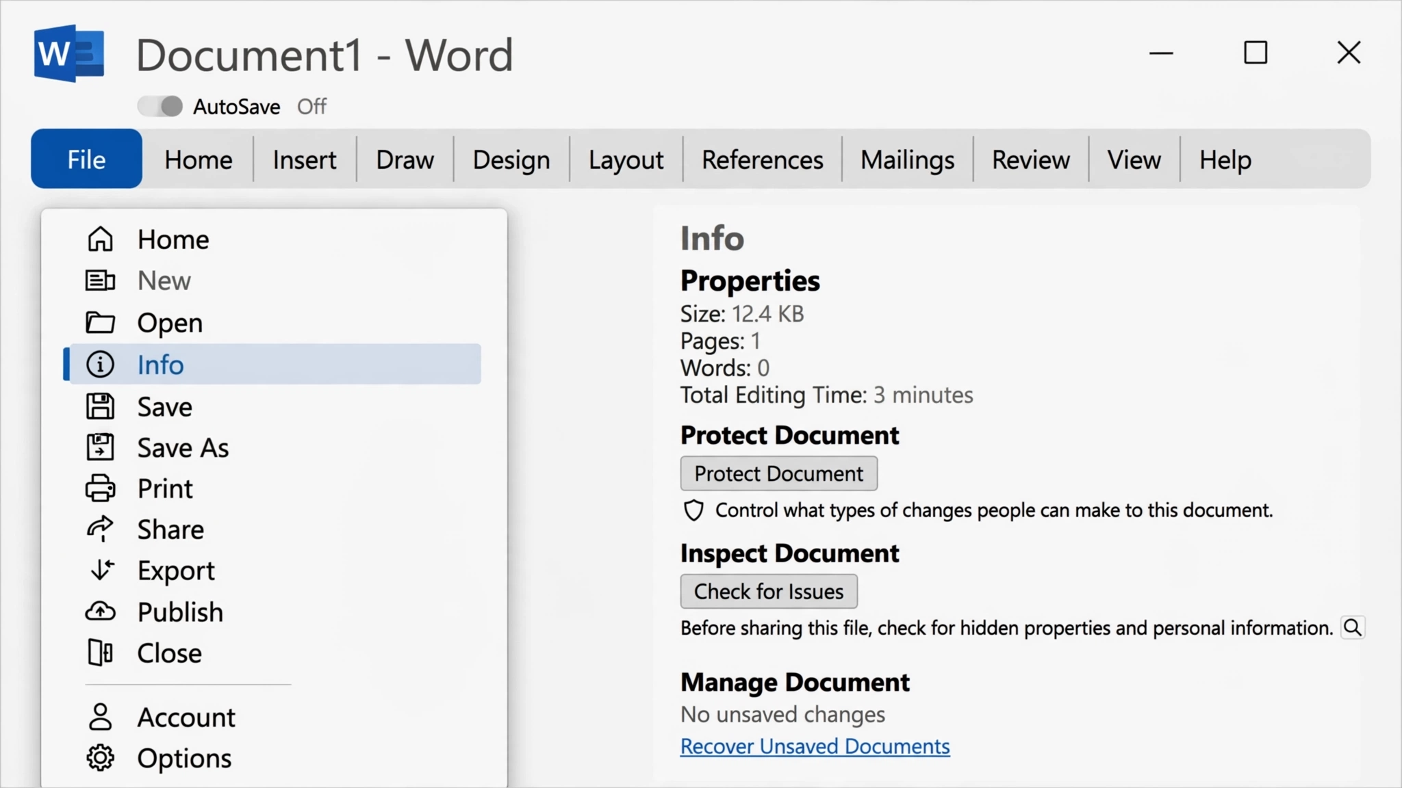Switch to the Insert tab
Image resolution: width=1402 pixels, height=788 pixels.
(x=305, y=159)
